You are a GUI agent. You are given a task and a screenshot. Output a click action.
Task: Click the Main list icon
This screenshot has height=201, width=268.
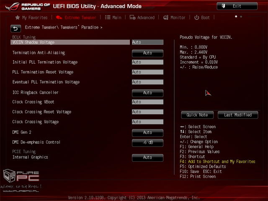point(108,18)
